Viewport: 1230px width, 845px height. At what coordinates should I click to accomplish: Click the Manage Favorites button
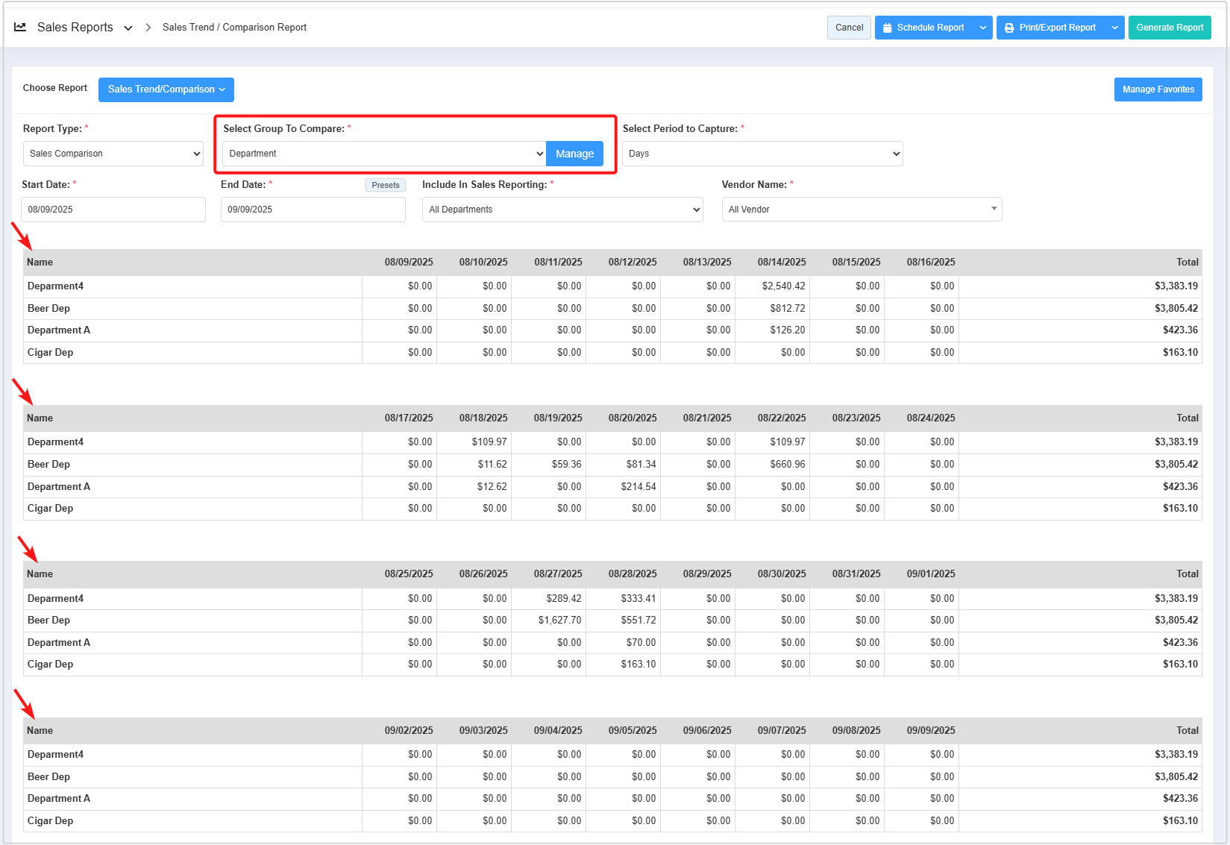1158,89
